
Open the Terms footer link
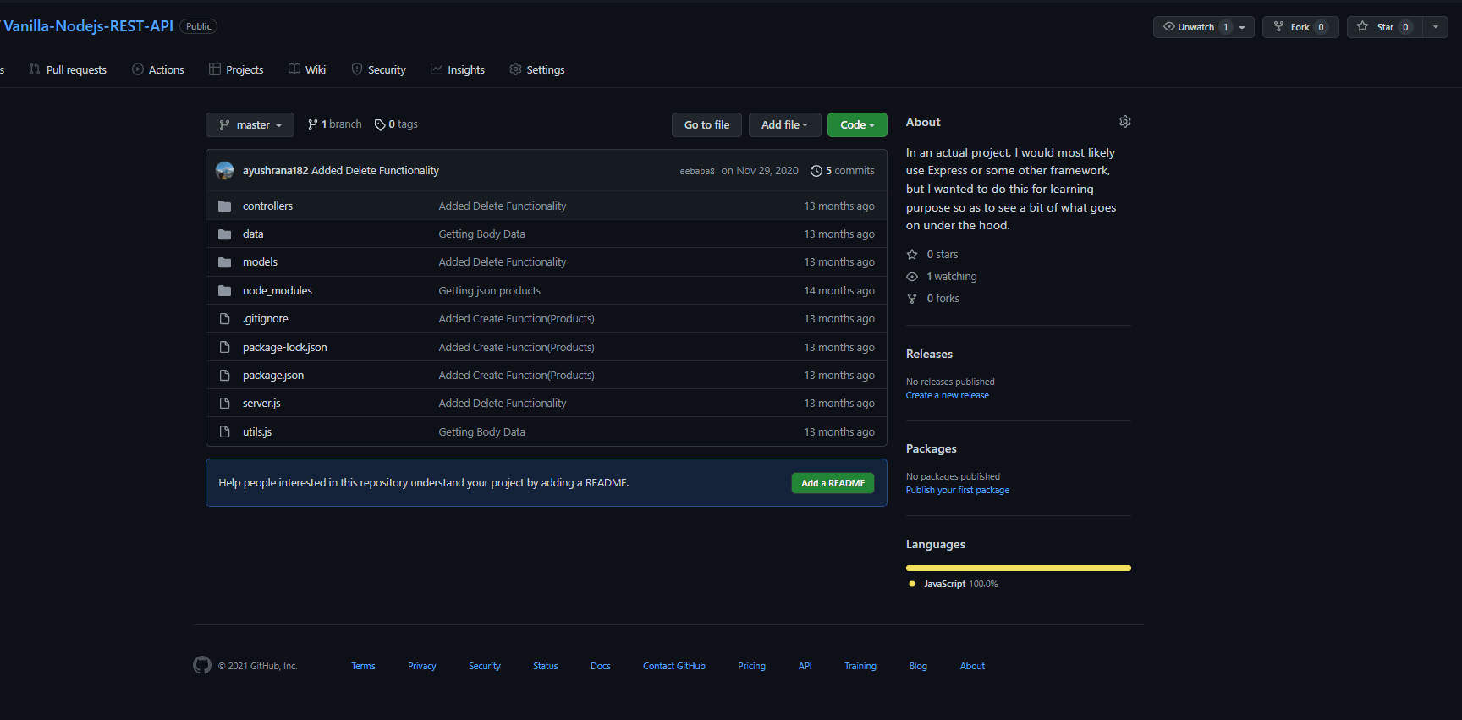click(x=363, y=667)
